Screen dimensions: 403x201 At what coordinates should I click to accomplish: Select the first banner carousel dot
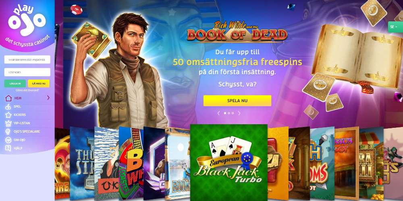coord(225,113)
